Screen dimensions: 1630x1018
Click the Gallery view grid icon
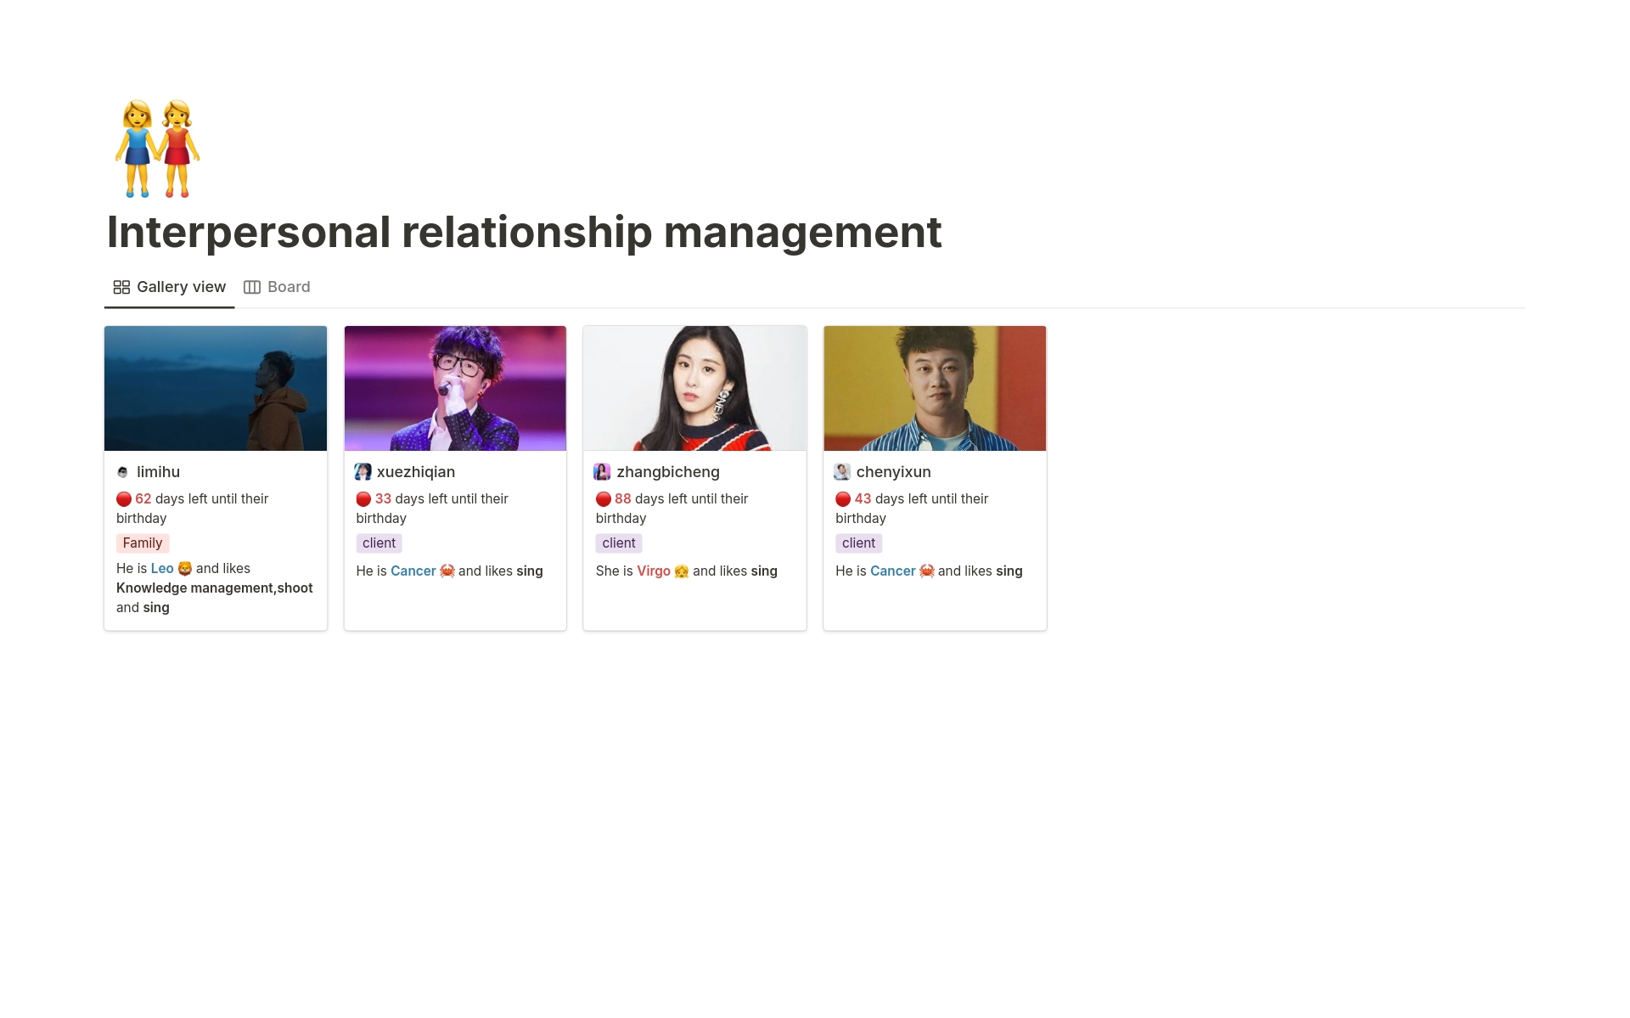pos(121,287)
